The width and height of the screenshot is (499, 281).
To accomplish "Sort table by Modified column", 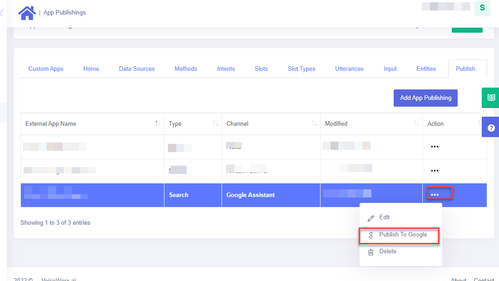I will point(416,123).
